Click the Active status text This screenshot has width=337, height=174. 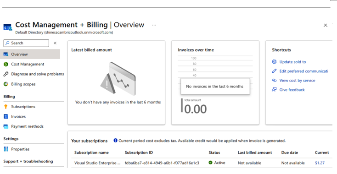click(x=219, y=163)
